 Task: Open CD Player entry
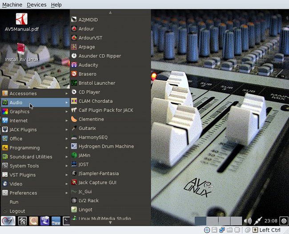110,92
